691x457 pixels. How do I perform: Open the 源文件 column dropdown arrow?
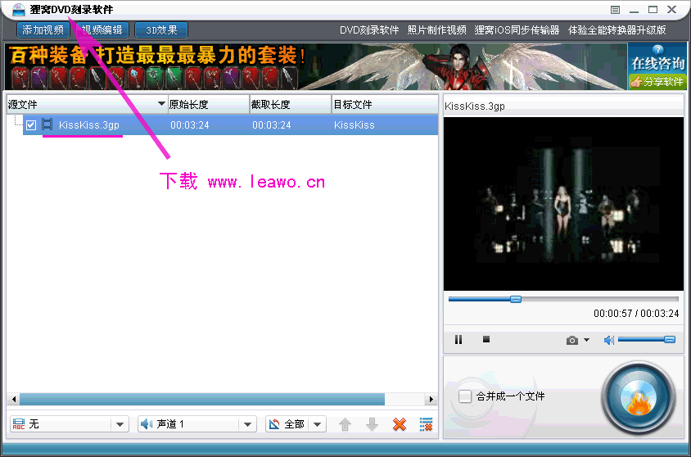[x=161, y=104]
